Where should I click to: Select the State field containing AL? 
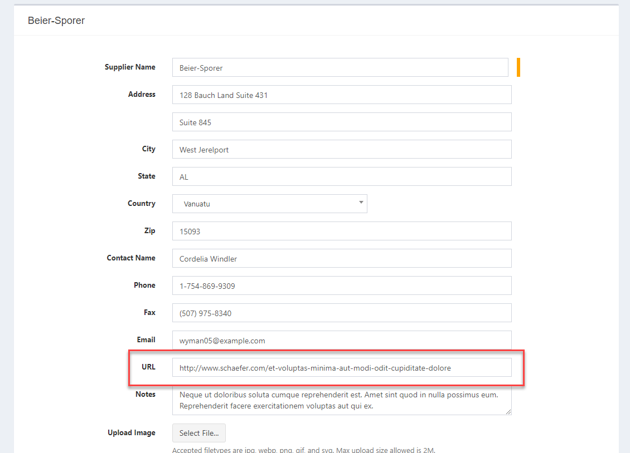pos(340,176)
